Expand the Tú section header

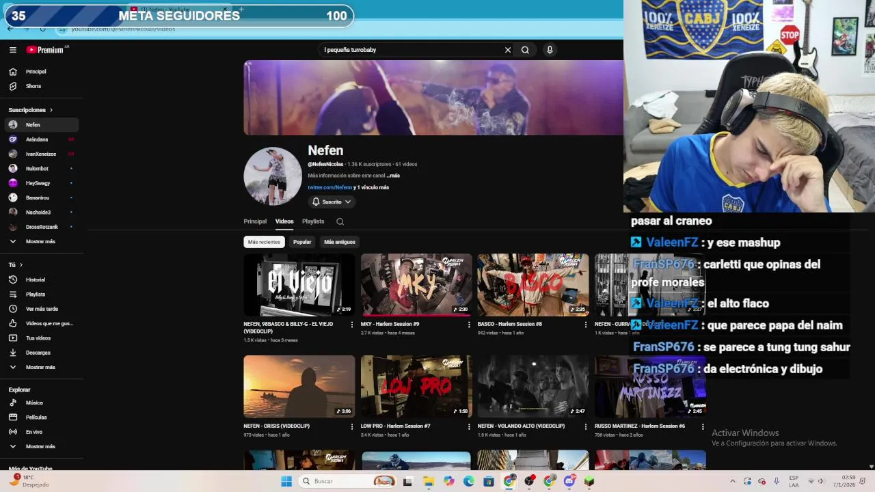pyautogui.click(x=15, y=264)
